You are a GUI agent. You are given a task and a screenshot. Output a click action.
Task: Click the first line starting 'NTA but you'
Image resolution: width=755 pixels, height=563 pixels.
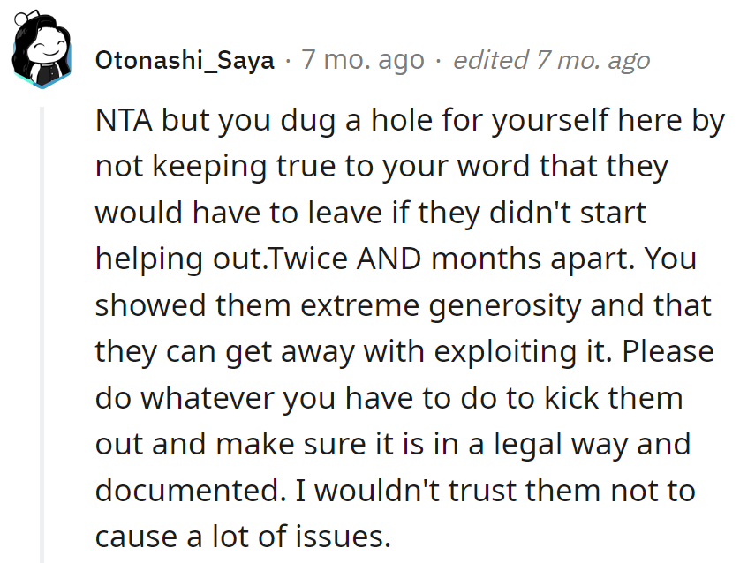pos(409,121)
